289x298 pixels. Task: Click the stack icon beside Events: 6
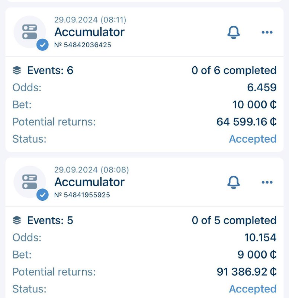[x=17, y=70]
